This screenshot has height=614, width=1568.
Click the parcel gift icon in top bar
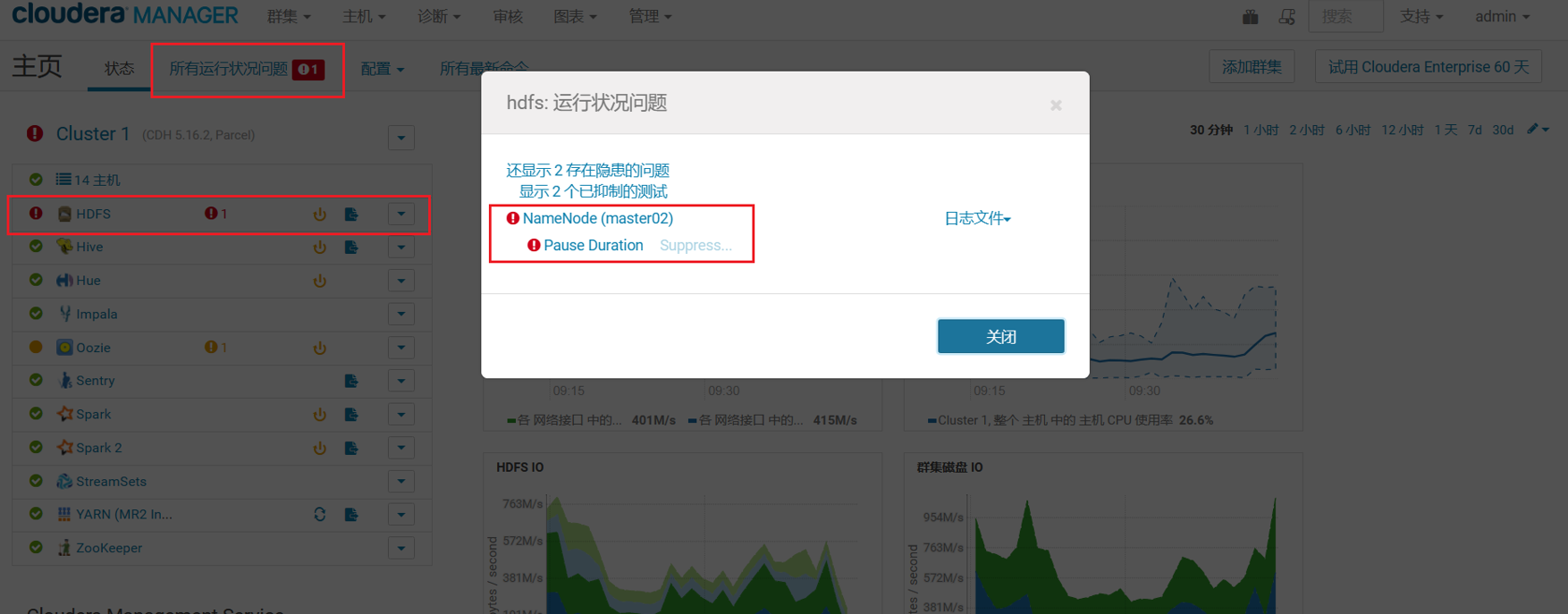point(1250,17)
